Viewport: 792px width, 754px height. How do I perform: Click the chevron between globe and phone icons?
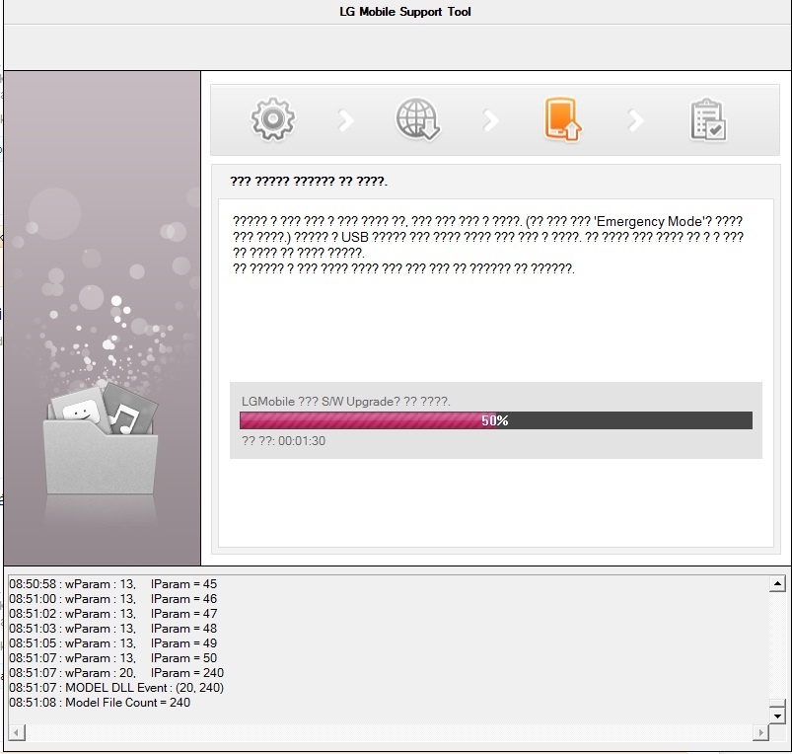point(490,120)
